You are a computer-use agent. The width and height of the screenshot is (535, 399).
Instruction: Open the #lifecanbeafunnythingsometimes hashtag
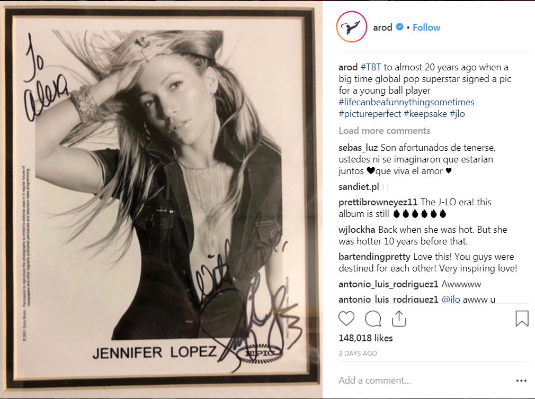click(406, 102)
